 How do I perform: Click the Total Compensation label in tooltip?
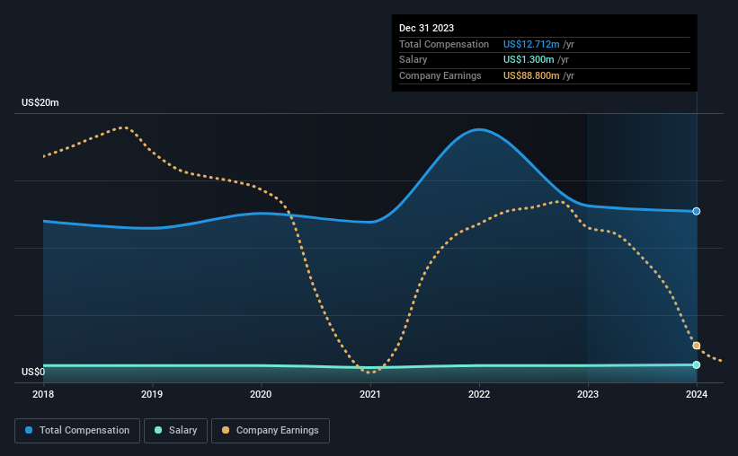click(444, 44)
